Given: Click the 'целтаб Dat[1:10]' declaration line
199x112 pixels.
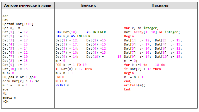Looking at the screenshot, I should [18, 24].
